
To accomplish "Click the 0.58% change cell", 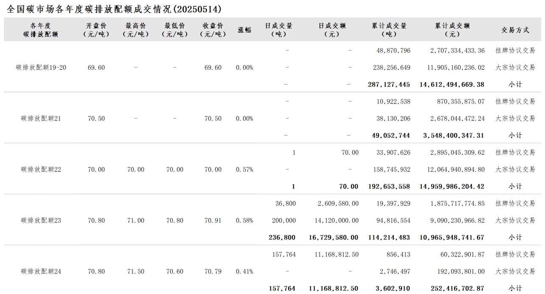I will point(244,220).
